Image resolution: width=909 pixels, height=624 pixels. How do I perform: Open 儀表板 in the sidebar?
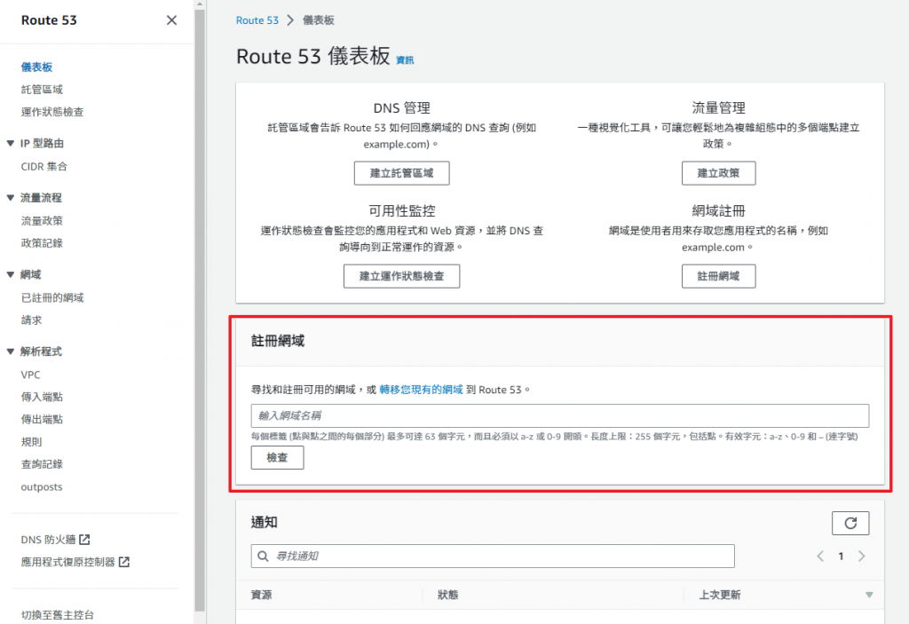pyautogui.click(x=36, y=67)
